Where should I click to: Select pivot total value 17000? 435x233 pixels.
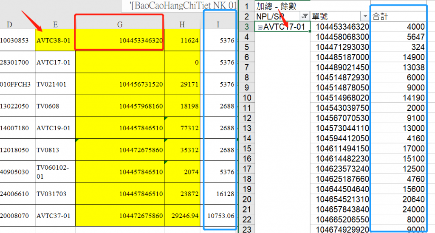point(398,149)
